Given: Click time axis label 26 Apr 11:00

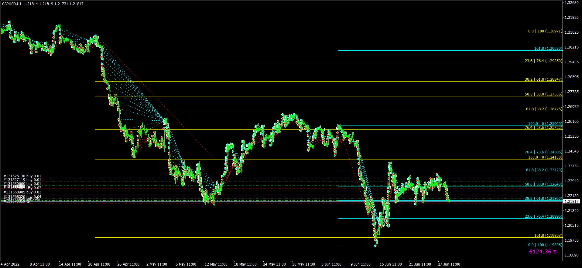Looking at the screenshot, I should point(128,264).
